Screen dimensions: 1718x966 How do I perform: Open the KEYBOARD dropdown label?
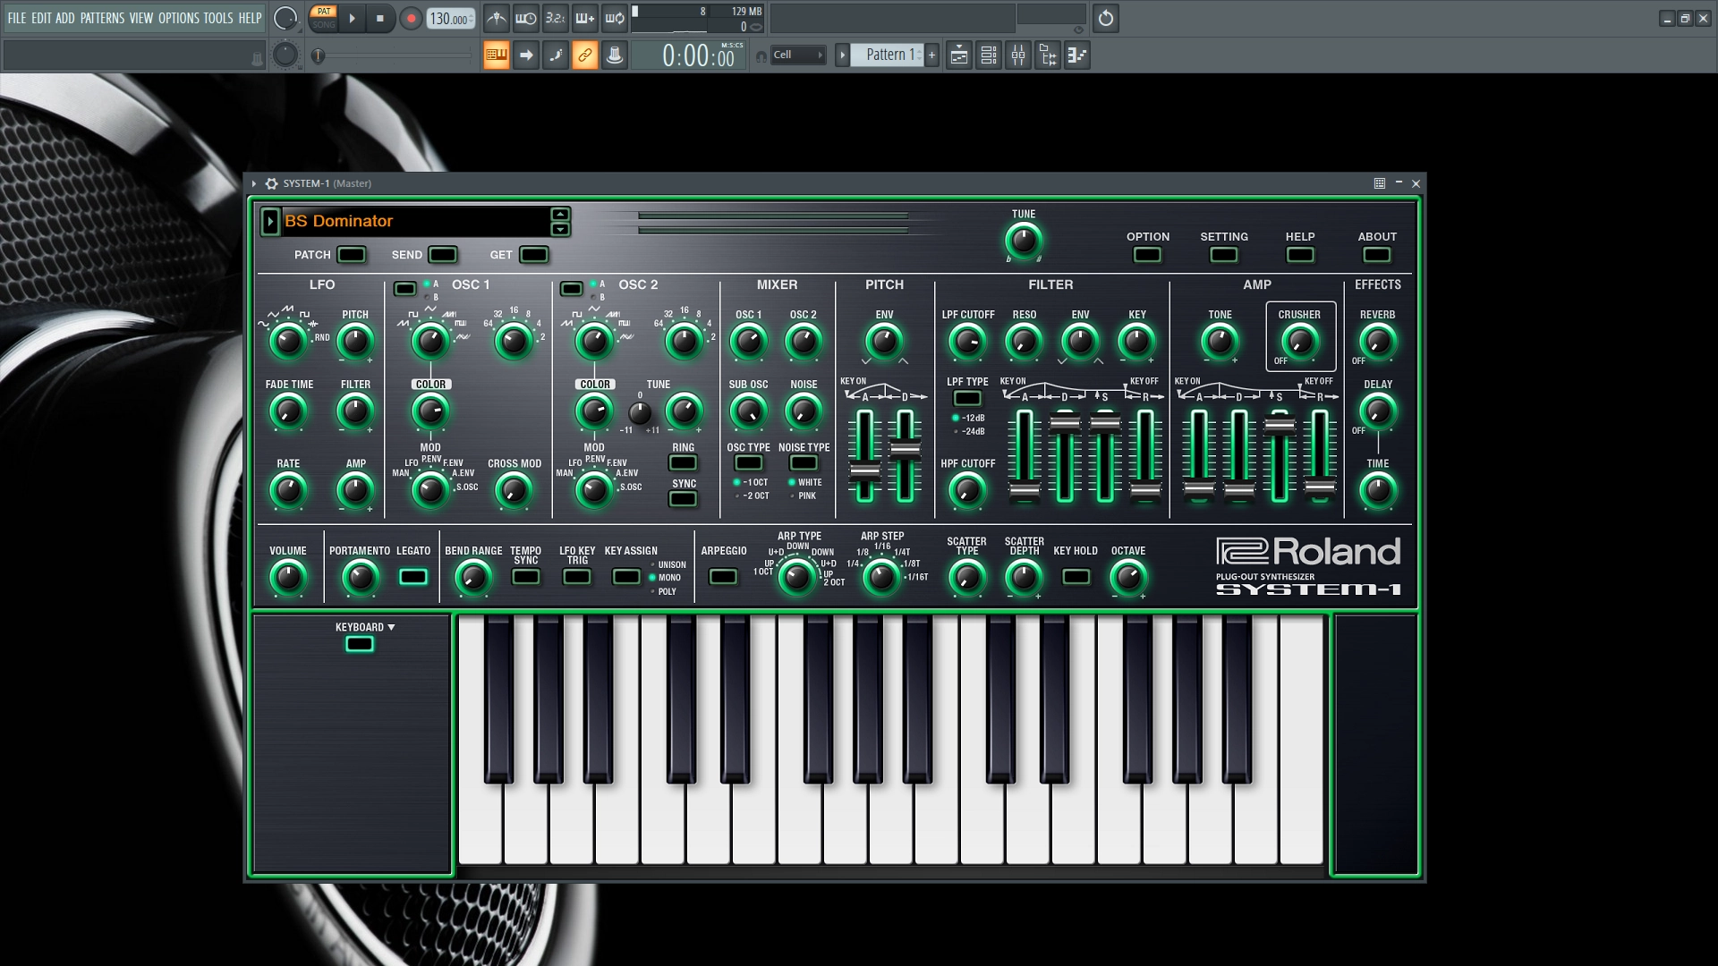coord(365,628)
